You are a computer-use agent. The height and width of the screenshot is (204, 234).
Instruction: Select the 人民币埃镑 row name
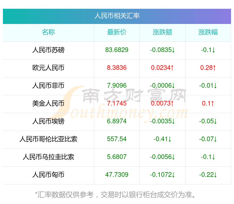(x=48, y=121)
